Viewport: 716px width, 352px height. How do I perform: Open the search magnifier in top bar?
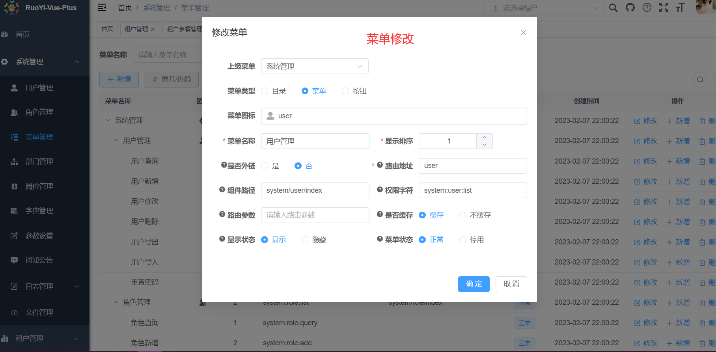(613, 7)
